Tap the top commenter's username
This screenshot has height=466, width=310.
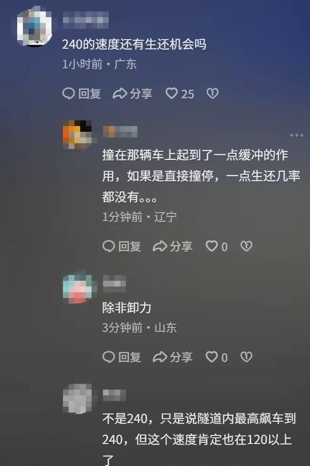click(85, 20)
